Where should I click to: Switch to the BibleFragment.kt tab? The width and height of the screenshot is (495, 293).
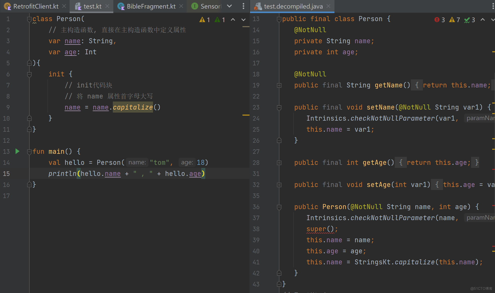(x=151, y=6)
